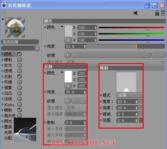The width and height of the screenshot is (167, 149).
Task: Collapse the material preview disclosure triangle
Action: (x=3, y=19)
